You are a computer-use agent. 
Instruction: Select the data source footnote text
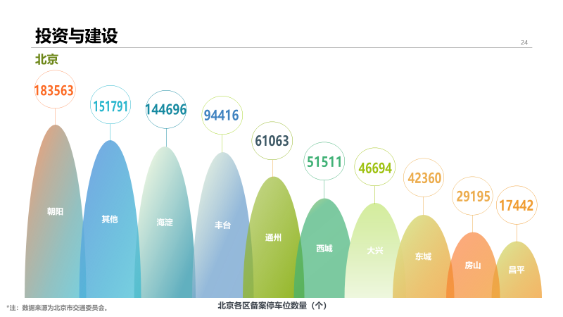click(58, 308)
